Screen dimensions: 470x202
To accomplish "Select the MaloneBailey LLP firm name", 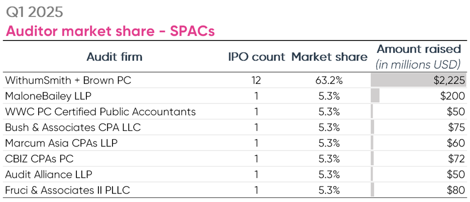I will pyautogui.click(x=48, y=95).
